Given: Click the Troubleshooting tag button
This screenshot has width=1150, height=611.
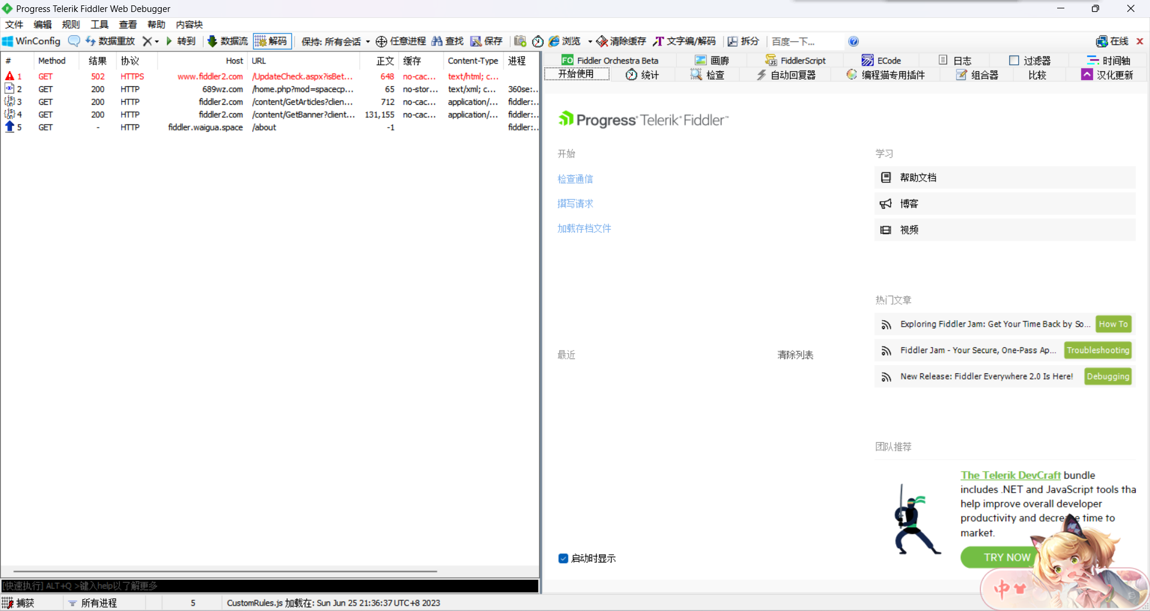Looking at the screenshot, I should tap(1098, 350).
